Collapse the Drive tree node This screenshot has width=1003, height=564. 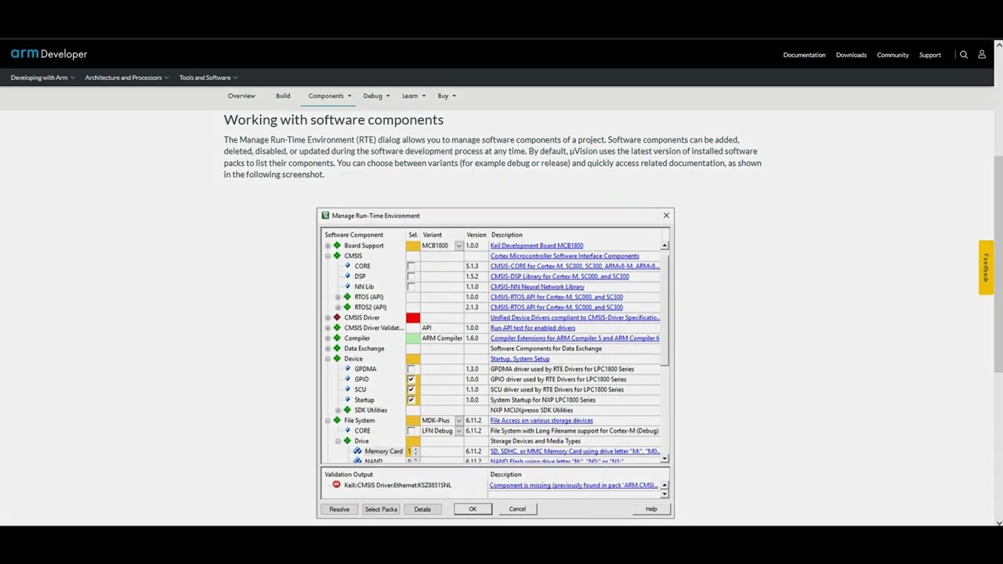click(x=338, y=441)
